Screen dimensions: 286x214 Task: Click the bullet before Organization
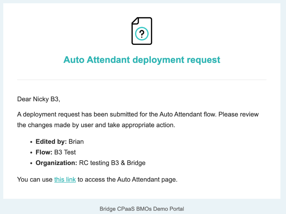click(31, 163)
